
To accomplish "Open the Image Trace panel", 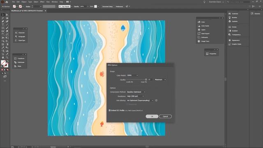I will [203, 41].
